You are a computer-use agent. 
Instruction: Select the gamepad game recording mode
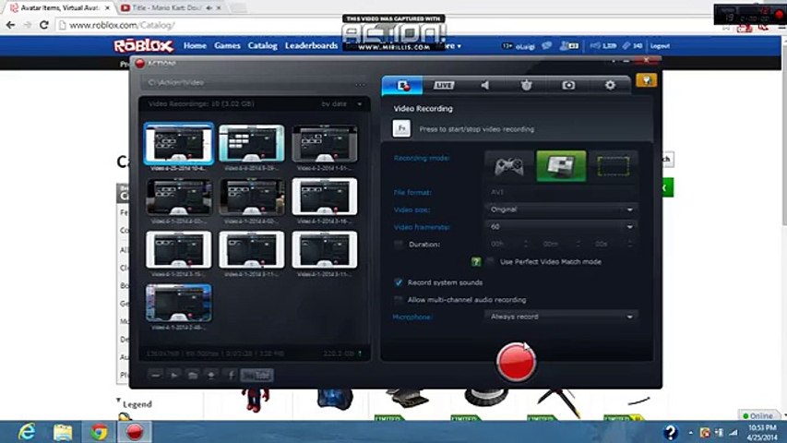(x=509, y=166)
